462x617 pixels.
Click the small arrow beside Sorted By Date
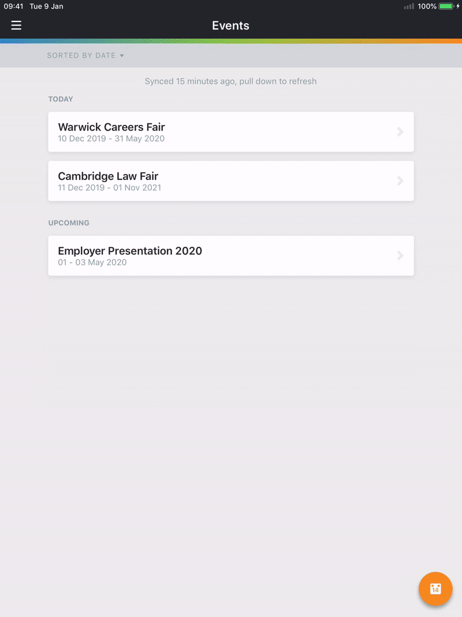122,56
